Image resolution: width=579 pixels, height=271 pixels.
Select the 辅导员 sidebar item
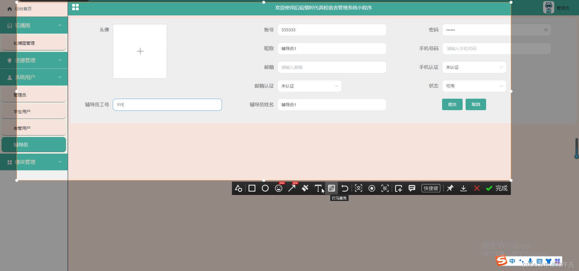coord(34,145)
